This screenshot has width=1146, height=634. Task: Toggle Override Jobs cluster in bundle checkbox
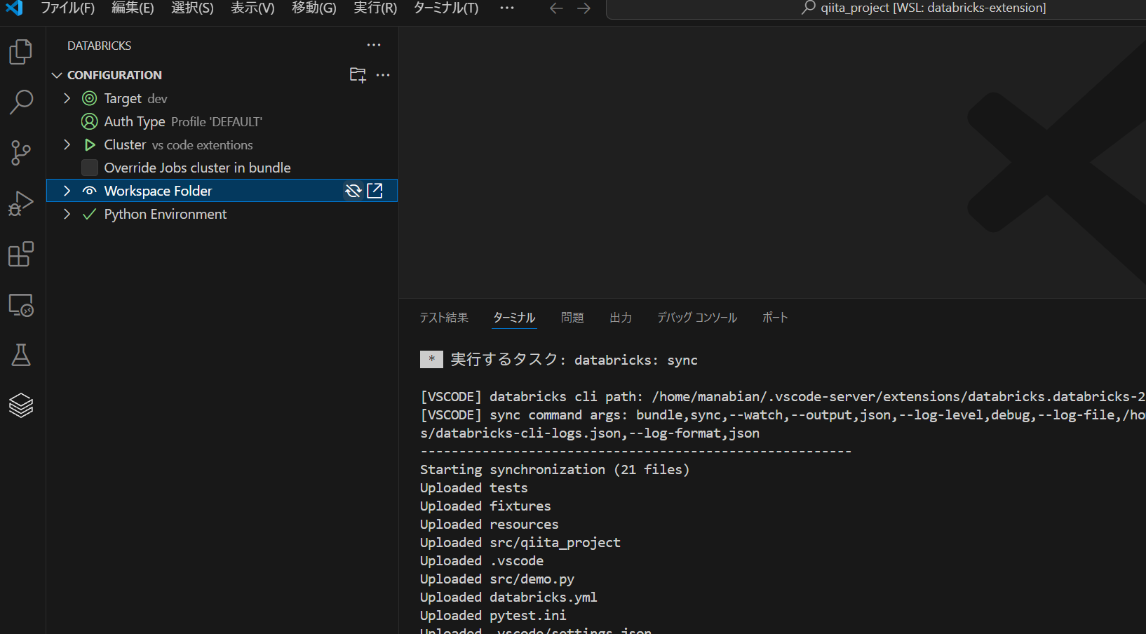click(90, 168)
